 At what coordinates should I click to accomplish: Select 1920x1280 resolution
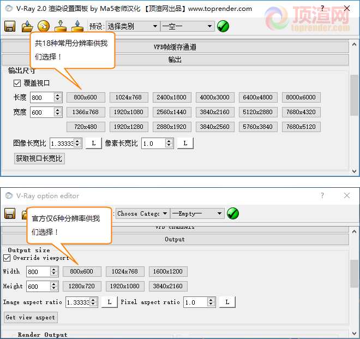click(129, 127)
